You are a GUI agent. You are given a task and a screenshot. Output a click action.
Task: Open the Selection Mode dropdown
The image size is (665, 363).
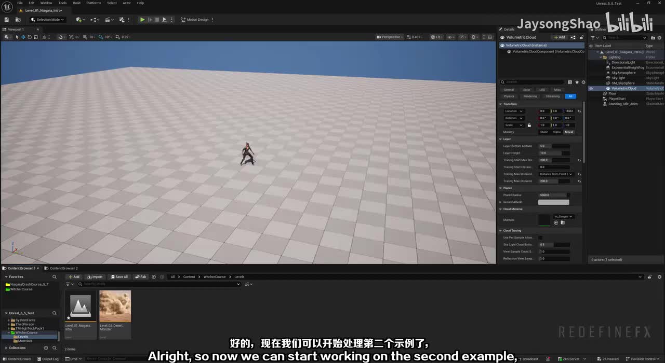point(47,20)
